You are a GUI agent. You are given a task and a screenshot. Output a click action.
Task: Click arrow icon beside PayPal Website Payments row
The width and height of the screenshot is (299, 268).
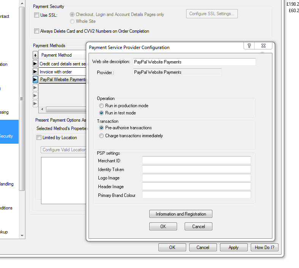pyautogui.click(x=35, y=80)
